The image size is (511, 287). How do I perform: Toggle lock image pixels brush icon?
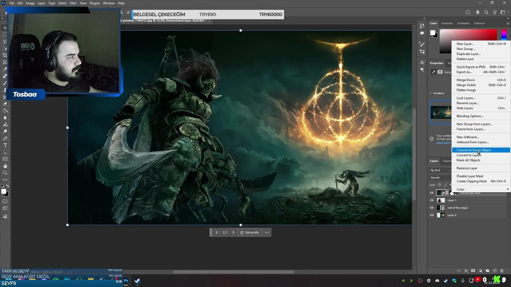pos(446,185)
